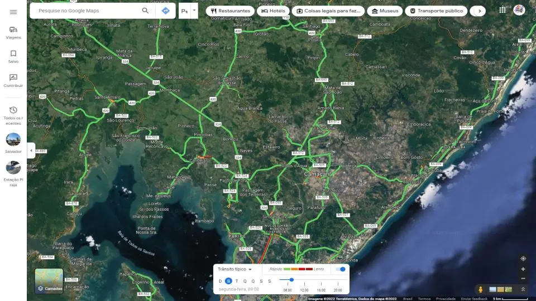Open the Trânsito típico dropdown
This screenshot has height=301, width=536.
click(234, 269)
